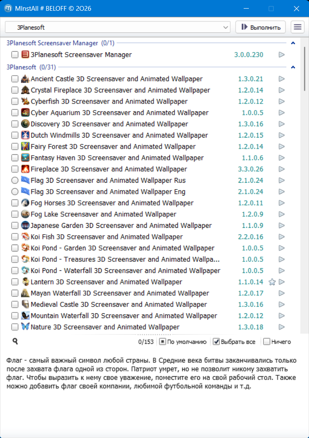Click the Koi Fish app icon
309x438 pixels.
pyautogui.click(x=25, y=236)
